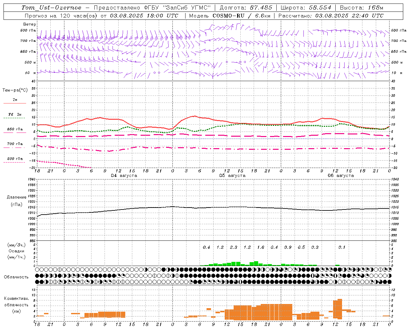
Task: Click the '500 гПа' temperature legend entry
Action: click(x=15, y=159)
